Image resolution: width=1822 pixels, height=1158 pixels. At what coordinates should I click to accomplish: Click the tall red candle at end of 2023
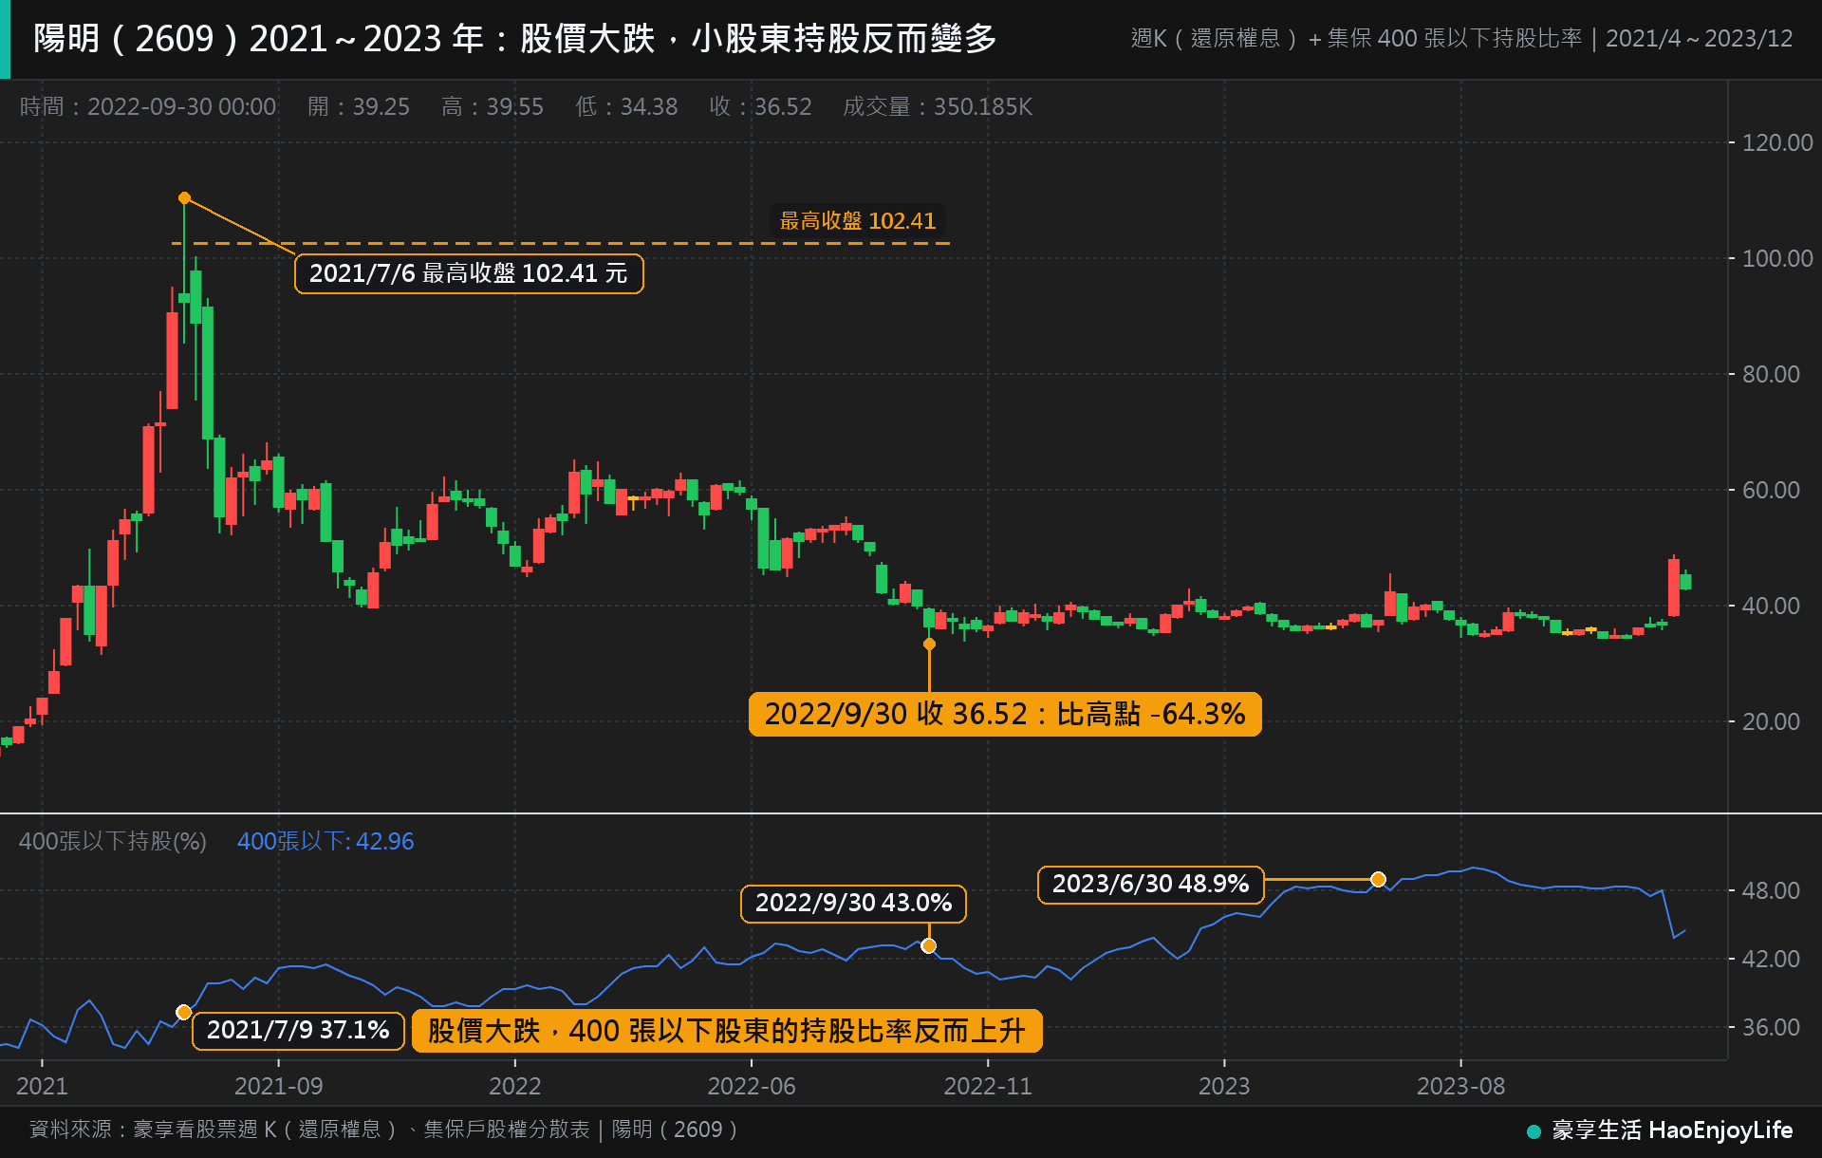pos(1673,588)
